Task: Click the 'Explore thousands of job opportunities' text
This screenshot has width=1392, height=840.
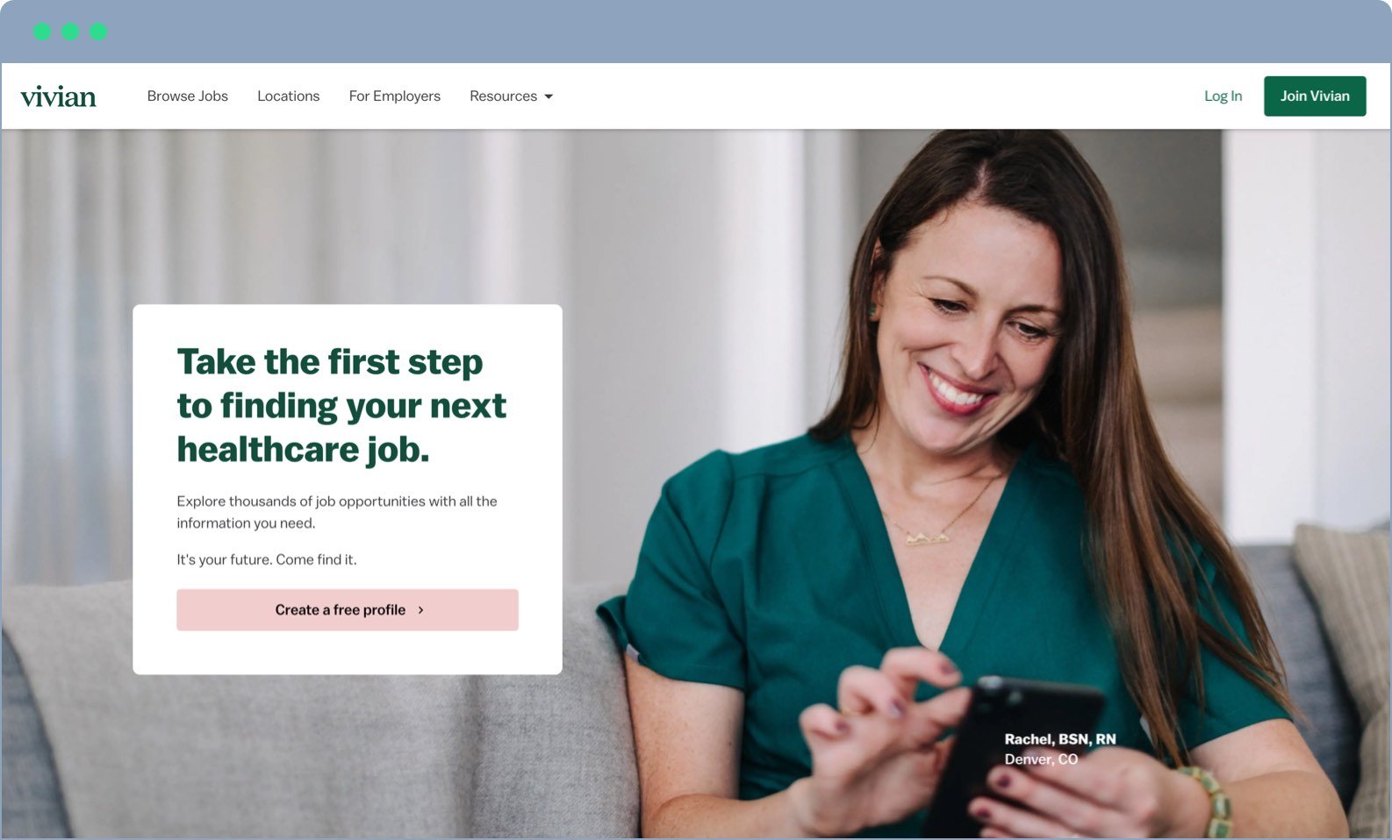Action: pyautogui.click(x=337, y=512)
